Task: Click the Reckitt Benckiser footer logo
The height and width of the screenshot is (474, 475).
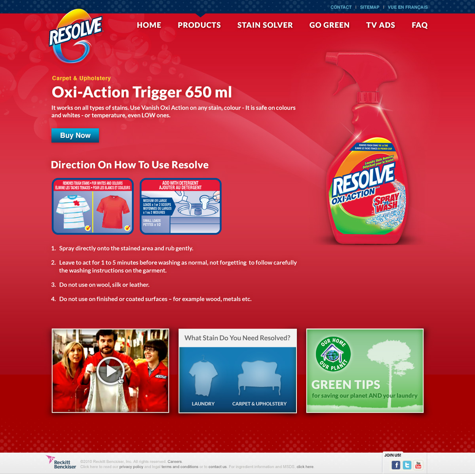Action: tap(61, 462)
